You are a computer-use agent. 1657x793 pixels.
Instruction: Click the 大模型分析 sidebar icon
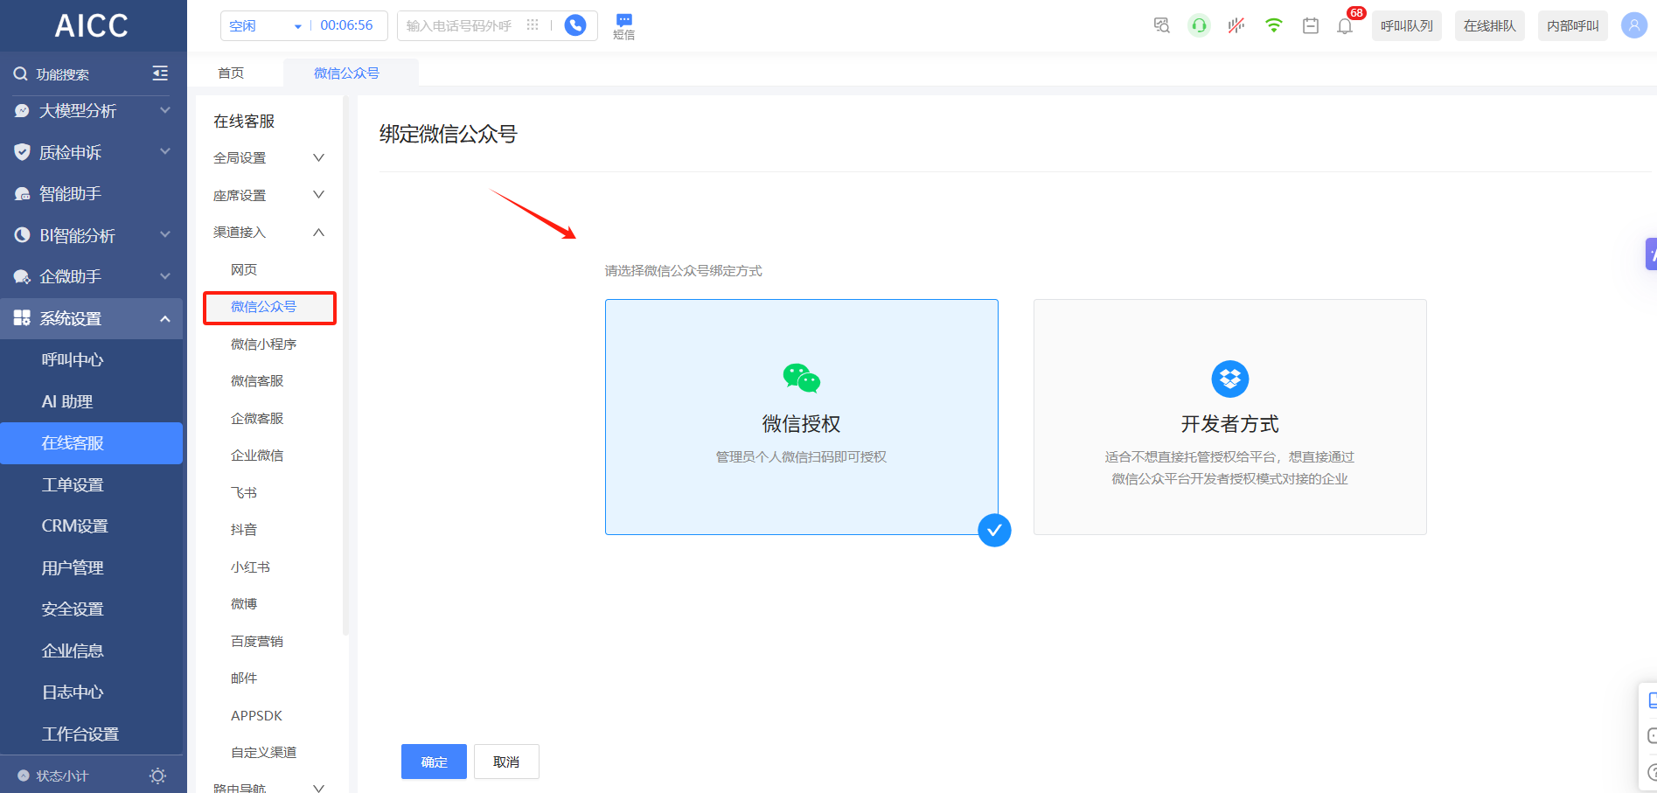click(22, 111)
